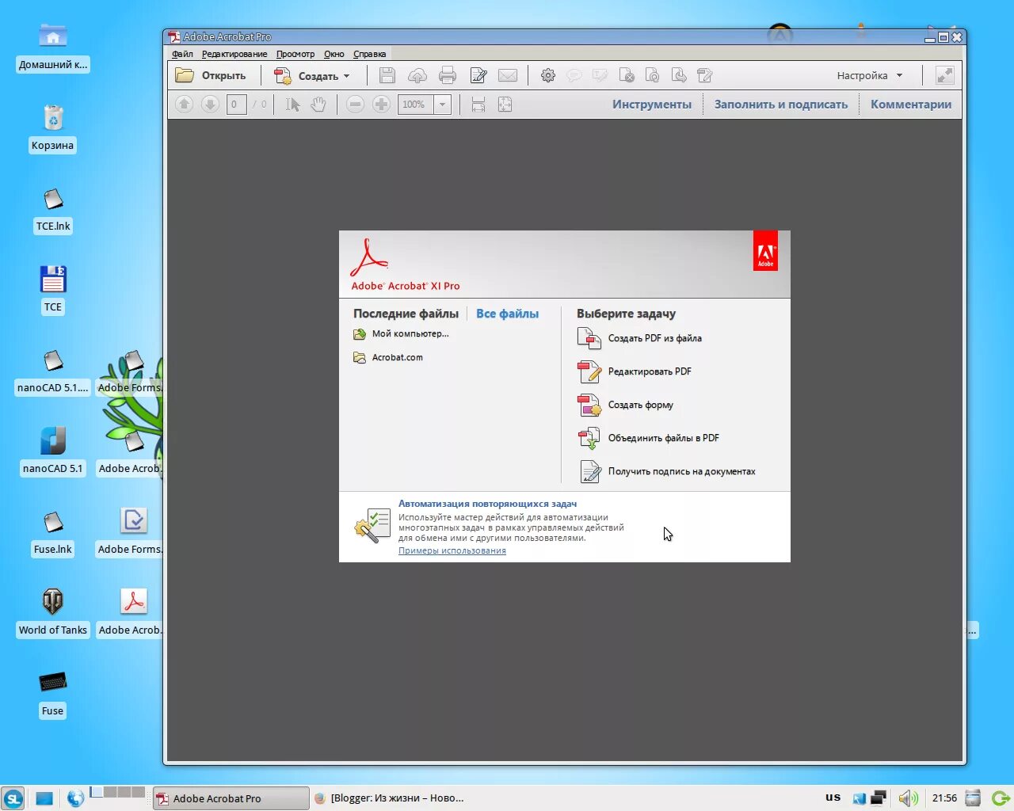This screenshot has width=1014, height=811.
Task: Click the rotate page icon
Action: 653,76
